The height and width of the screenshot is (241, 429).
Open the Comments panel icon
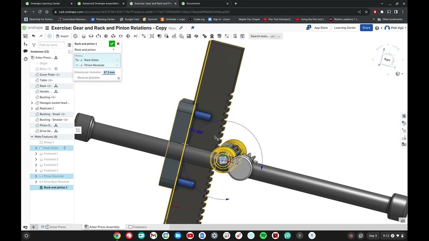coord(25,51)
